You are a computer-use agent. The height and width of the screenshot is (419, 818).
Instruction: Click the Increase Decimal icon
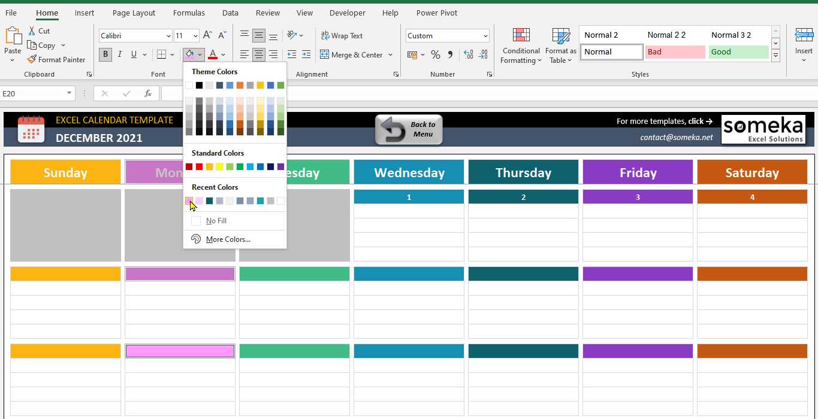tap(468, 54)
